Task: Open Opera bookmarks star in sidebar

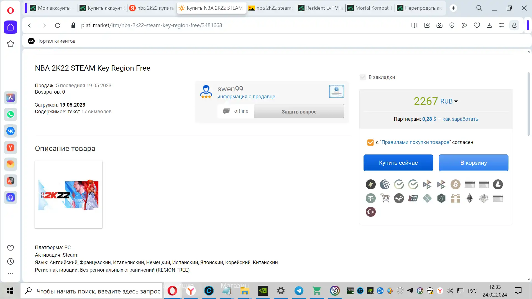Action: (11, 44)
